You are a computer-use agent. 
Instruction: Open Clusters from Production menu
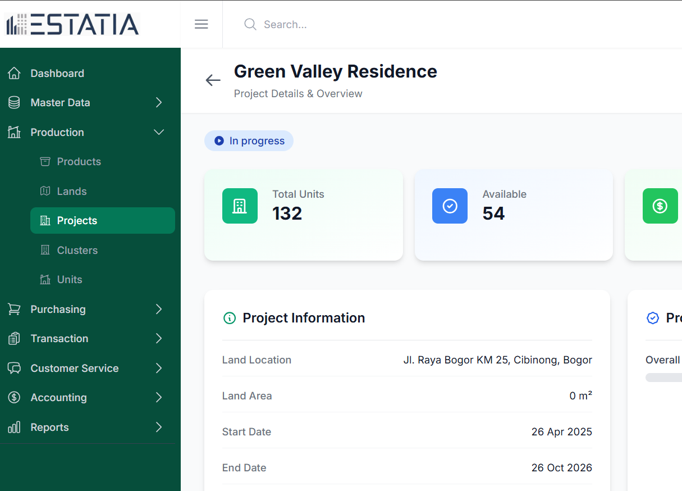tap(77, 251)
